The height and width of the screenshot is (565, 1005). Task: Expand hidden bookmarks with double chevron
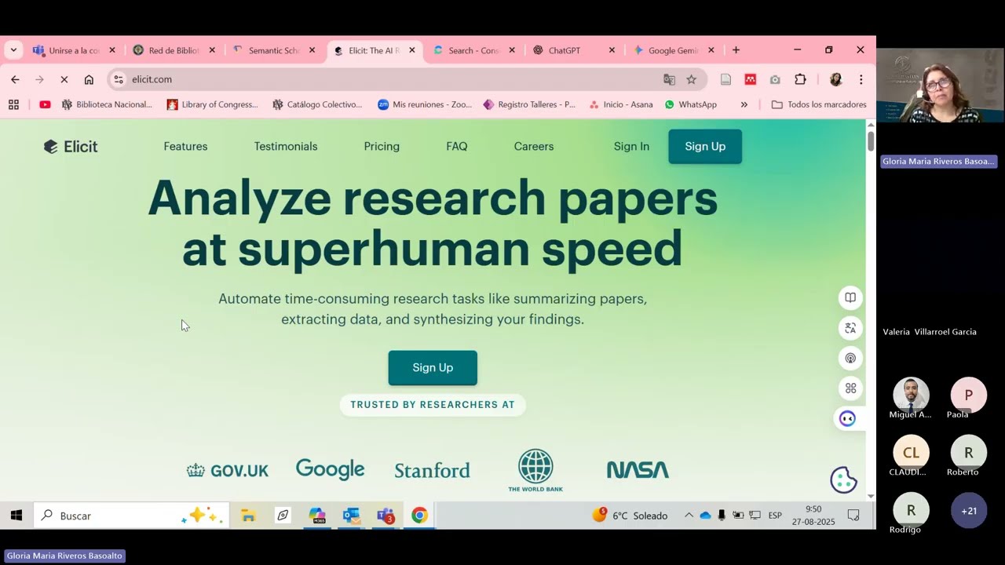point(744,104)
